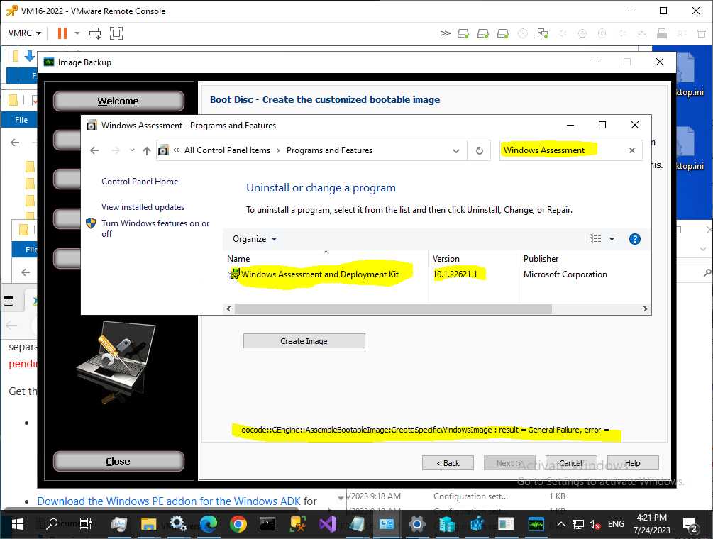Open View installed updates link
The height and width of the screenshot is (539, 713).
point(143,207)
